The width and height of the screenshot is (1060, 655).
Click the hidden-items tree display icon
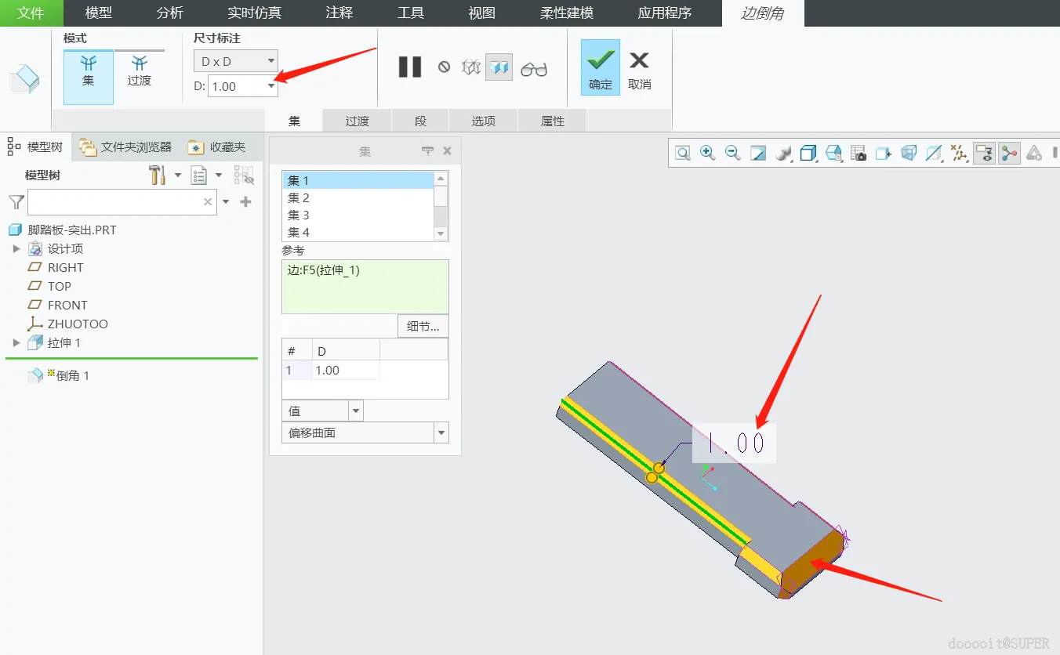tap(245, 175)
